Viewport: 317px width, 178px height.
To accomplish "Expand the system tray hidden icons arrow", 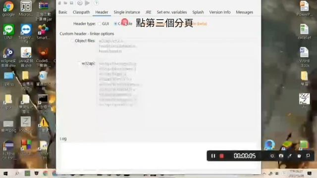I will tap(264, 174).
